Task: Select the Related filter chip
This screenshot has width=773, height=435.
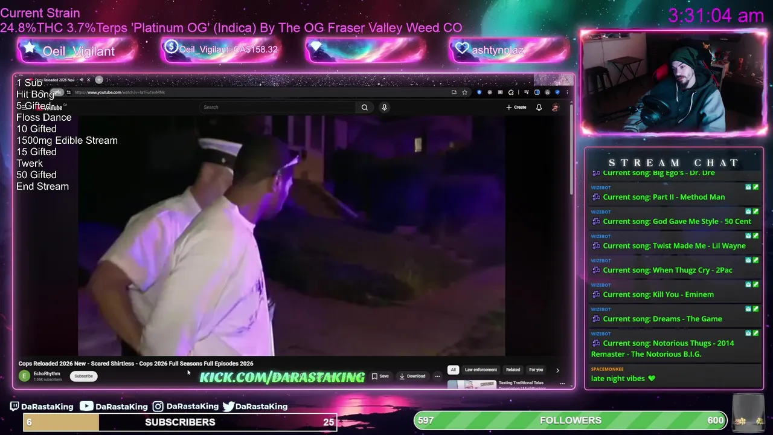Action: point(513,370)
